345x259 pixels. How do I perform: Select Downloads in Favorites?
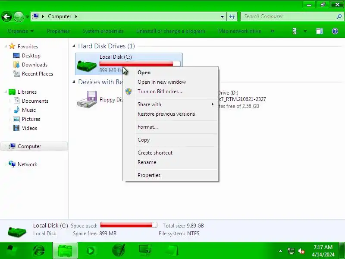pos(34,64)
